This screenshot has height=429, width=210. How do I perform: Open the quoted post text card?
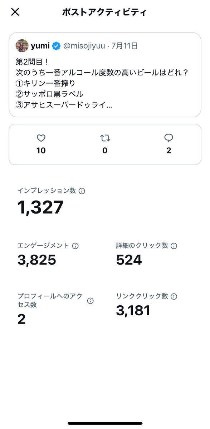click(x=105, y=75)
